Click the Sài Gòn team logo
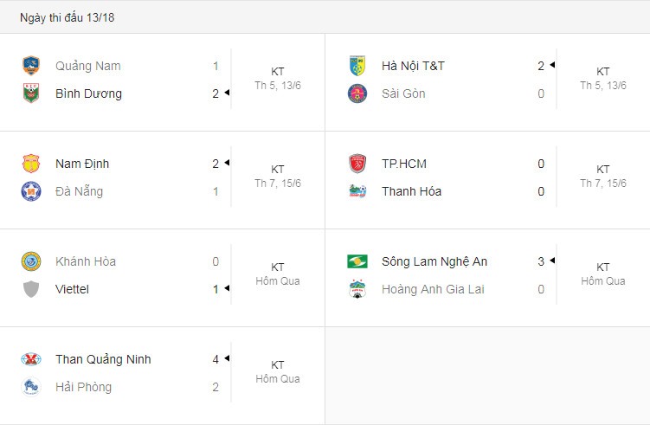 click(357, 93)
